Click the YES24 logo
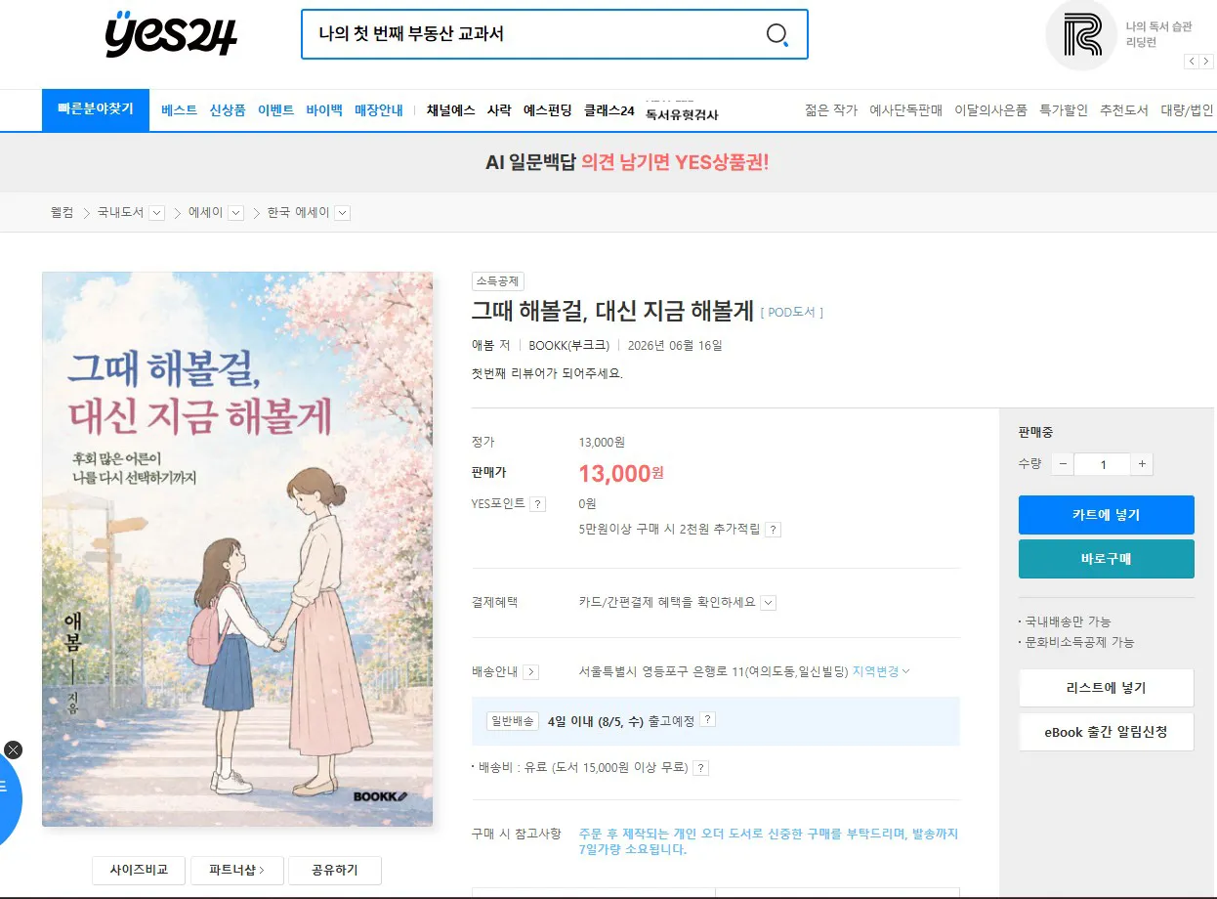Viewport: 1217px width, 899px height. tap(171, 34)
